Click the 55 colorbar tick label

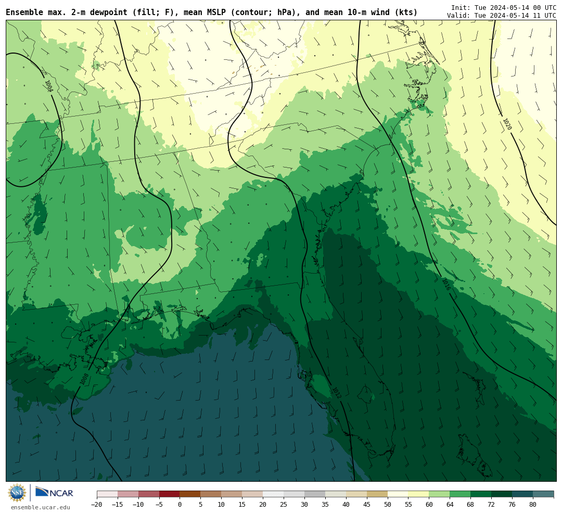pos(408,505)
